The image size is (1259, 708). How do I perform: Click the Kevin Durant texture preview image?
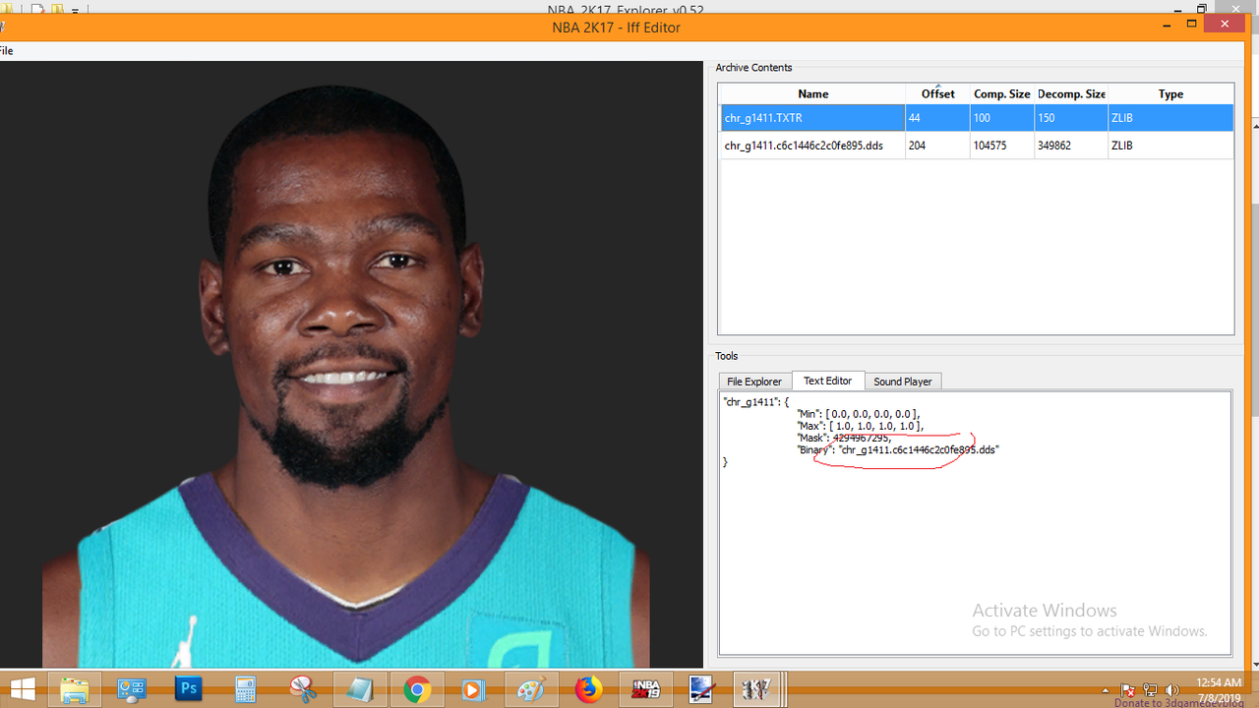351,365
